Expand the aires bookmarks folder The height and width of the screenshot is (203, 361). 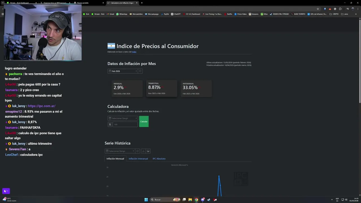point(344,14)
